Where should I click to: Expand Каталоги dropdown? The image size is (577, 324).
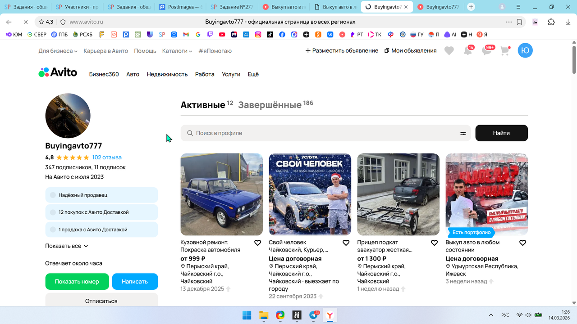point(177,51)
